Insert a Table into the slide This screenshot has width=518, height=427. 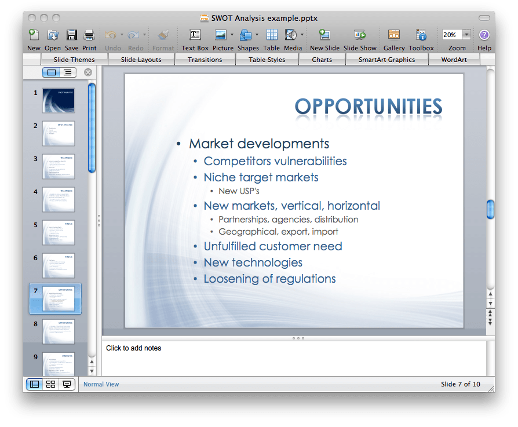(271, 35)
